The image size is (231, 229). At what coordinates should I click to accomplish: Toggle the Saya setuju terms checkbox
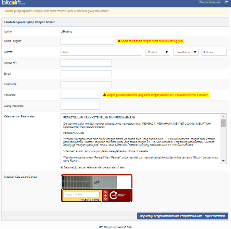(62, 167)
